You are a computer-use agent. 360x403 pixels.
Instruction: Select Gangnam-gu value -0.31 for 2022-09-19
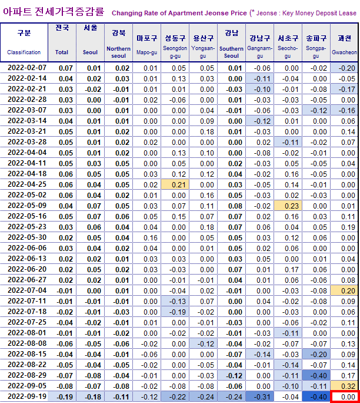[259, 397]
